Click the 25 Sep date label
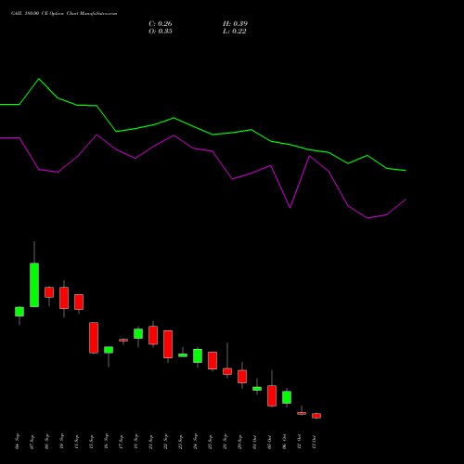 (211, 442)
